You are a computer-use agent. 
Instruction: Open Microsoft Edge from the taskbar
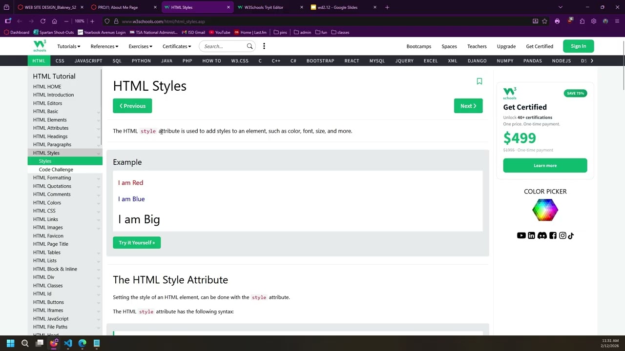[82, 343]
